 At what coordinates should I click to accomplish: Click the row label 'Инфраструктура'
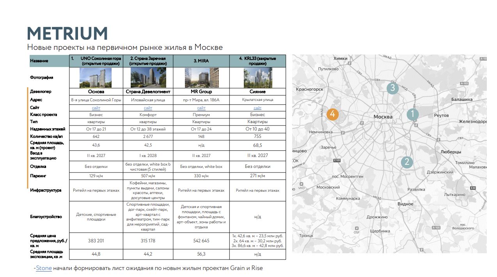pyautogui.click(x=46, y=191)
